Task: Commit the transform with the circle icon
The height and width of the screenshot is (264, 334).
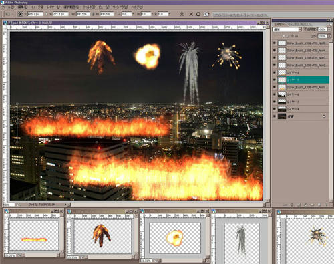Action: (198, 14)
